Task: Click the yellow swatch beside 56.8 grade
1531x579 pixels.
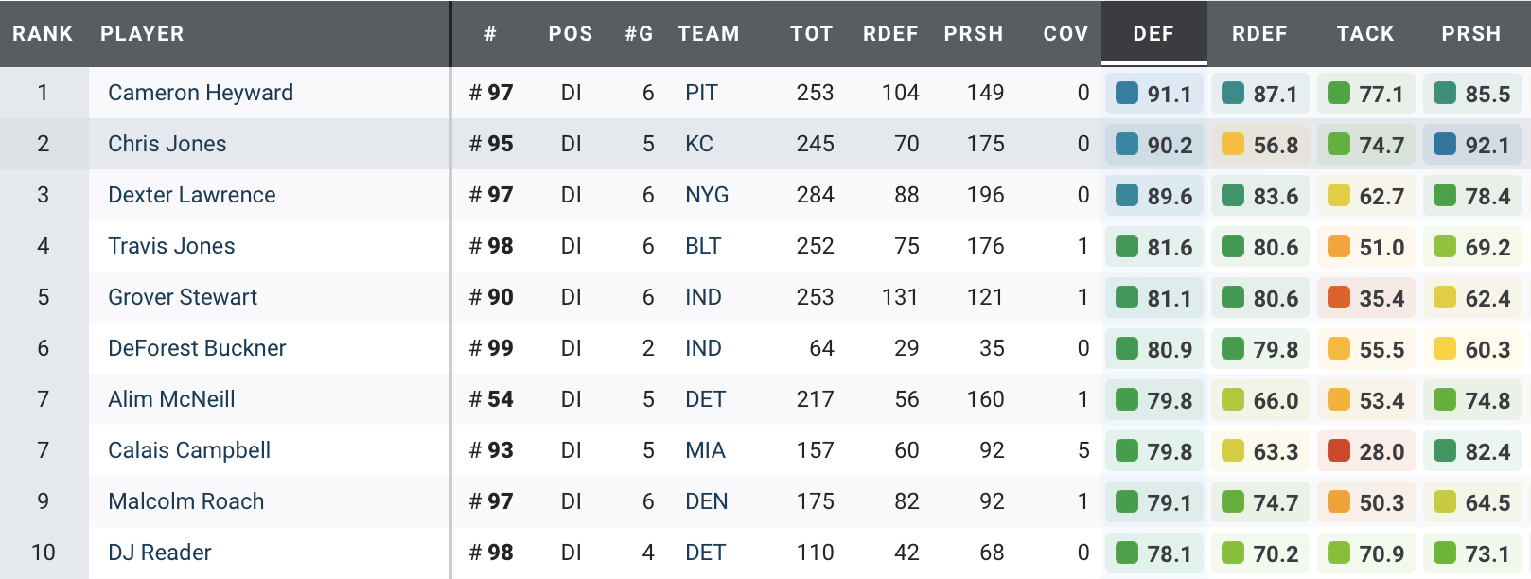Action: [1233, 144]
